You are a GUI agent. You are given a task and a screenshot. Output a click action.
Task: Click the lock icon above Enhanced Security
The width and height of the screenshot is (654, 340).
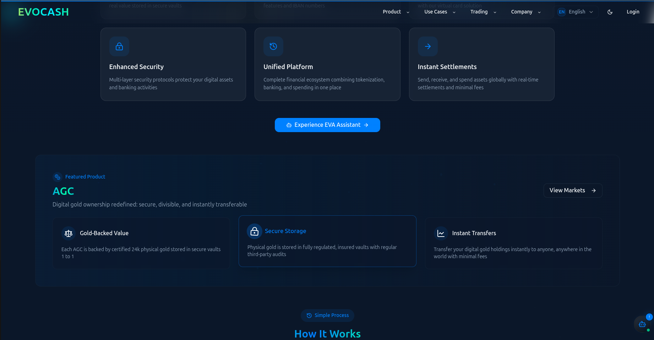click(119, 46)
